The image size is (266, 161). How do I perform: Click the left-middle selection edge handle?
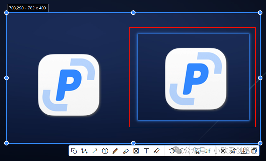click(6, 78)
